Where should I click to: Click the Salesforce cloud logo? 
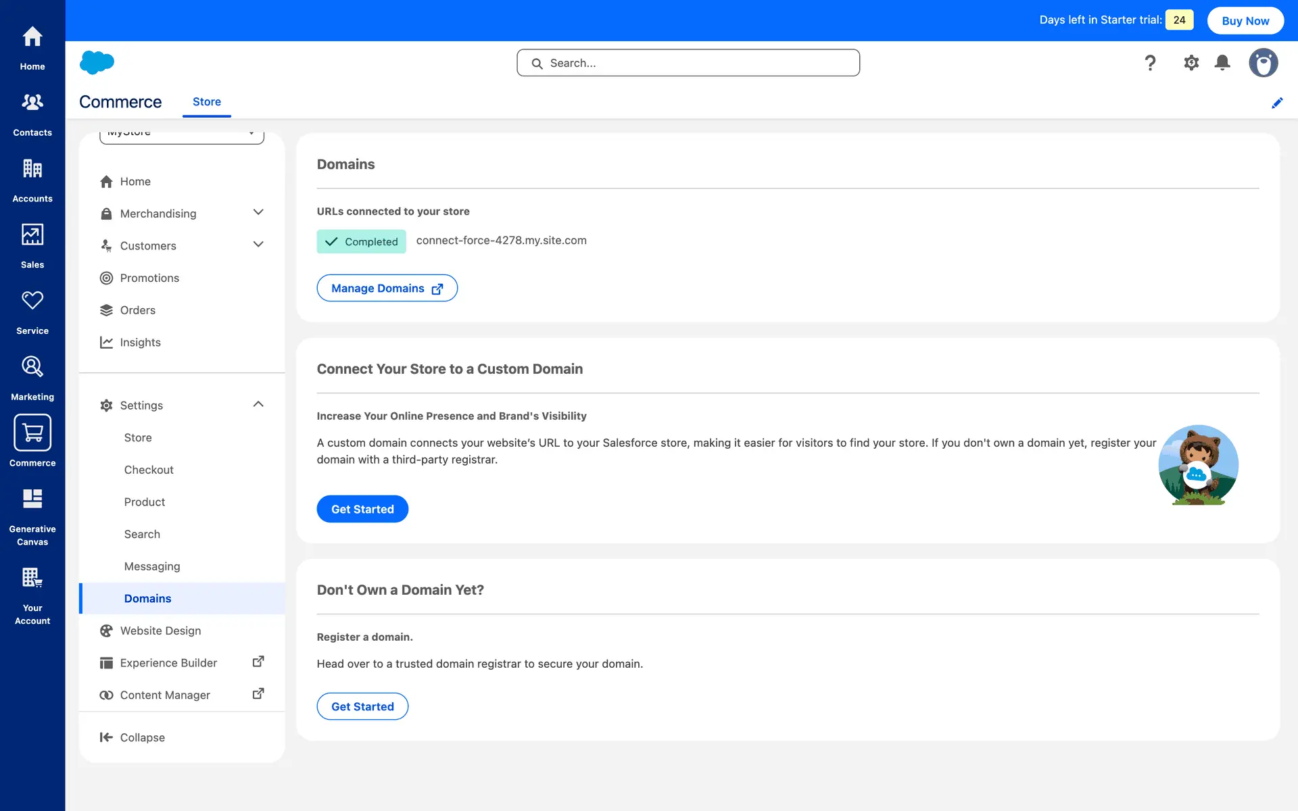97,62
